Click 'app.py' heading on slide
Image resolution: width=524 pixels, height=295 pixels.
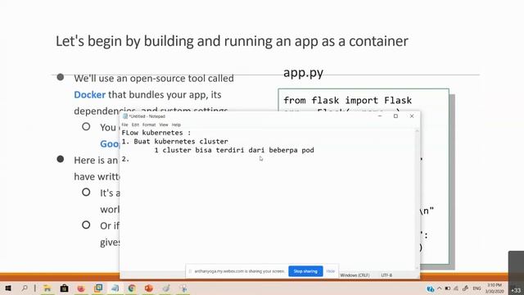tap(303, 73)
